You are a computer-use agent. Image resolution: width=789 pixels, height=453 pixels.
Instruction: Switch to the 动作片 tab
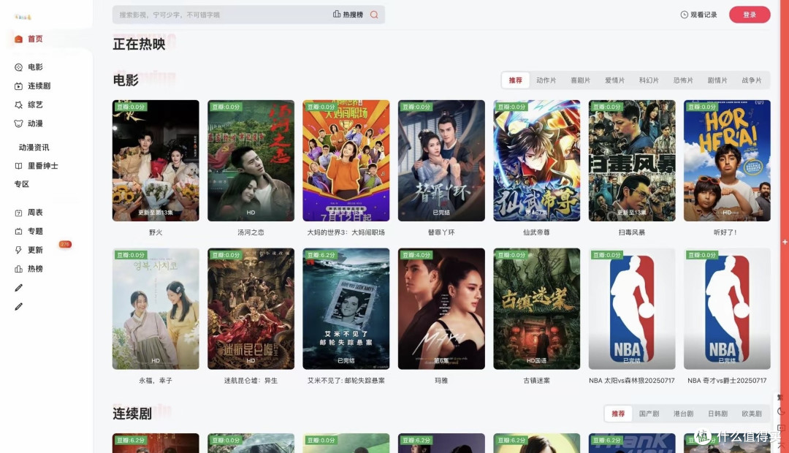pyautogui.click(x=546, y=80)
